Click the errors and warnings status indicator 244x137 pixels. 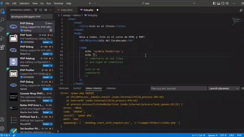tap(5, 135)
